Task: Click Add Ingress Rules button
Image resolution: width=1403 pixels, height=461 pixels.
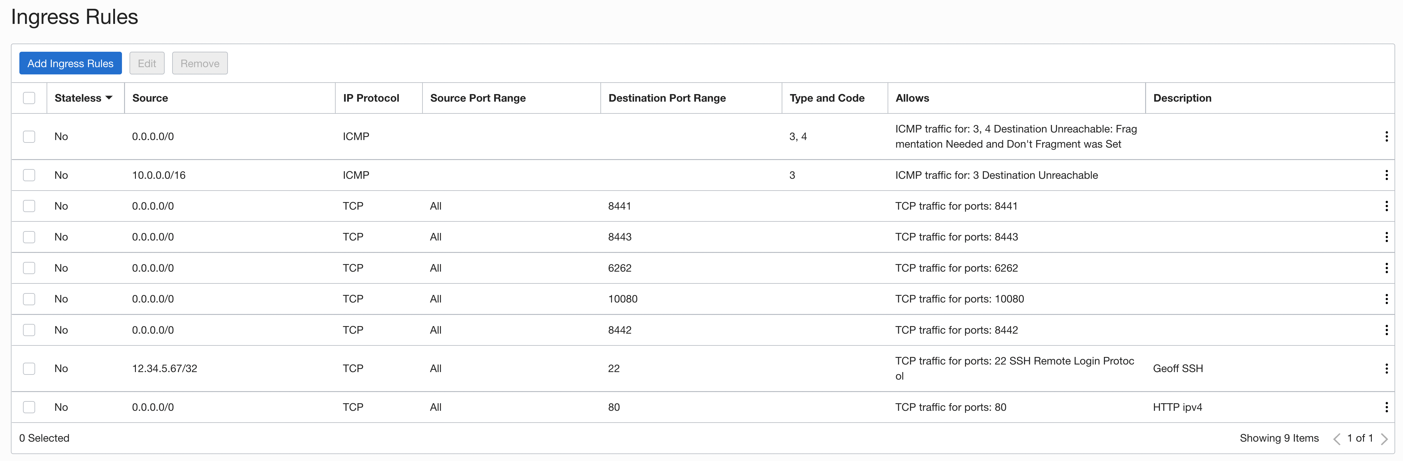Action: click(x=70, y=63)
